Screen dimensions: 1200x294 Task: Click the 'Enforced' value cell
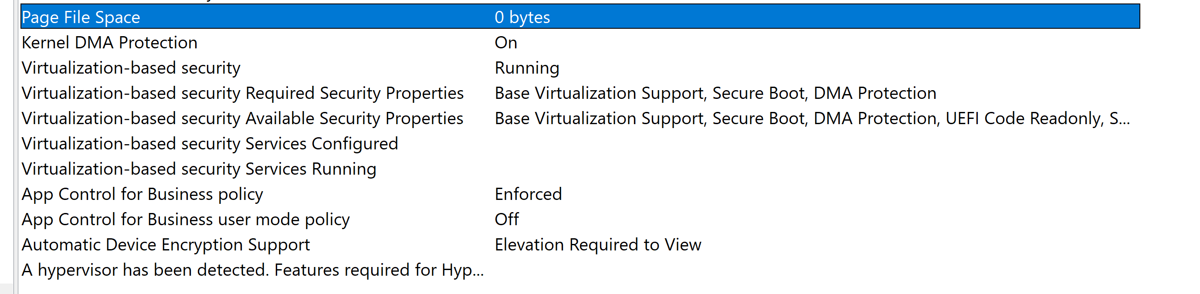click(x=528, y=194)
